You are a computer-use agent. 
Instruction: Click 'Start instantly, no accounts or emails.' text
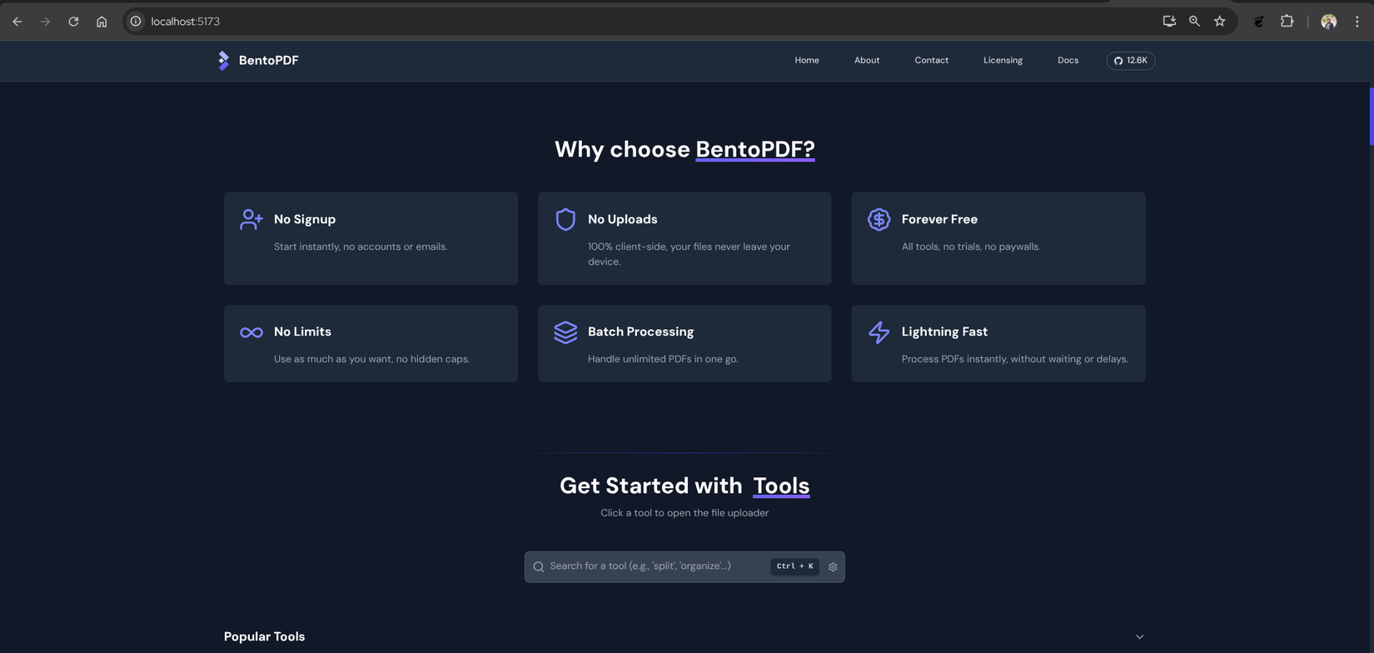361,247
